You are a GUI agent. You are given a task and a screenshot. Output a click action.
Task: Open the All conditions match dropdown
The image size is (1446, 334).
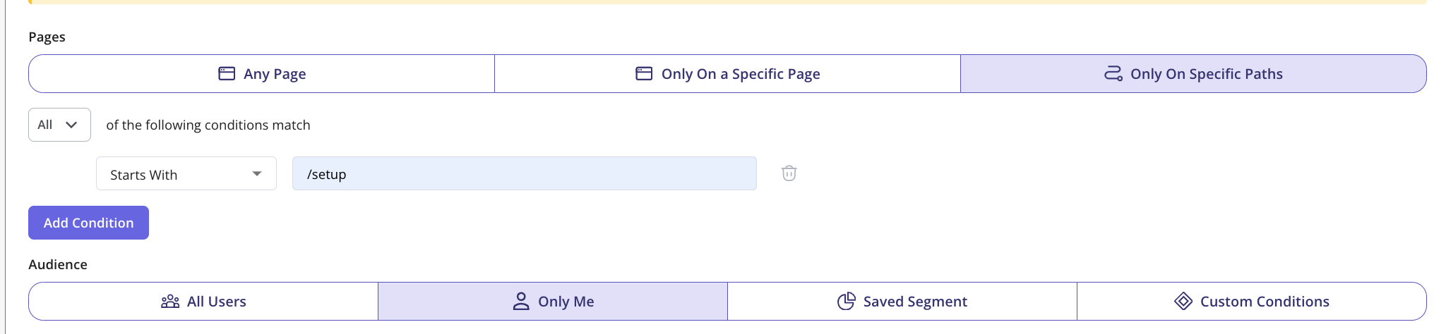pyautogui.click(x=59, y=125)
